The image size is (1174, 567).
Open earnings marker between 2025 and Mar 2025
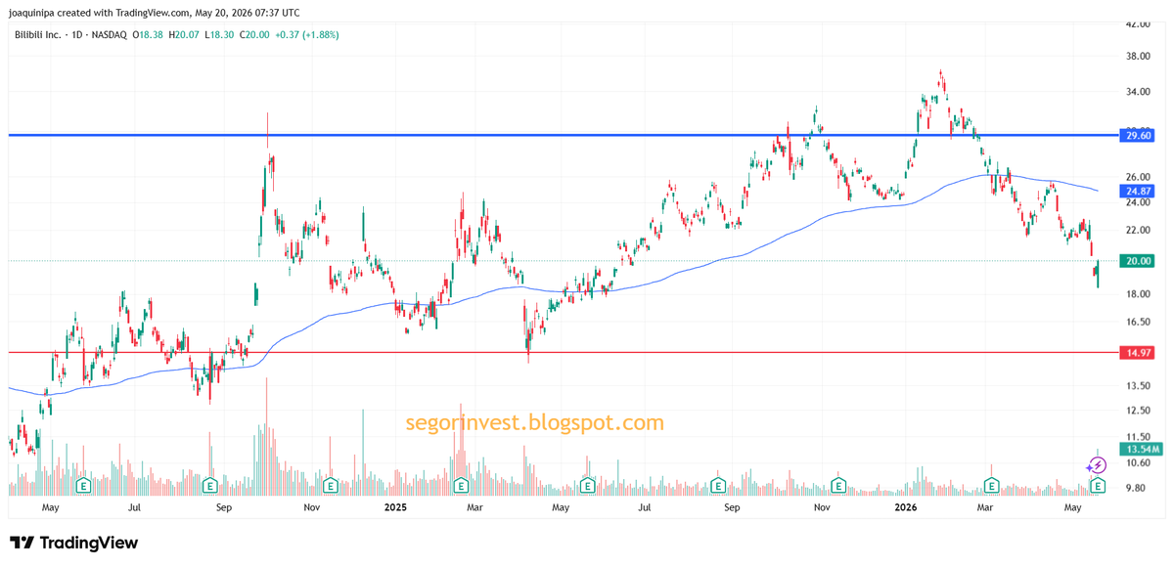point(459,485)
